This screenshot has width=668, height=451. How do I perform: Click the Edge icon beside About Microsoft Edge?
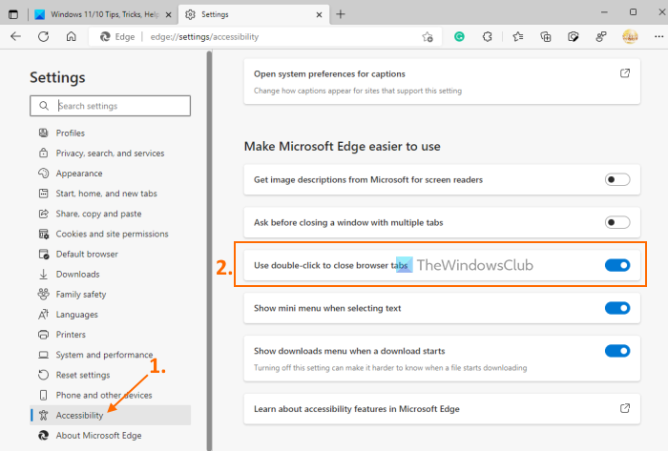point(44,435)
